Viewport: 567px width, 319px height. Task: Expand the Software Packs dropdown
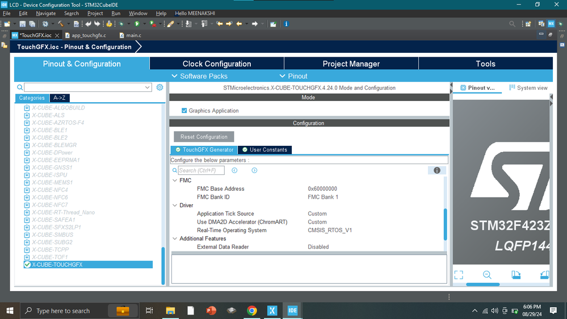pos(199,76)
